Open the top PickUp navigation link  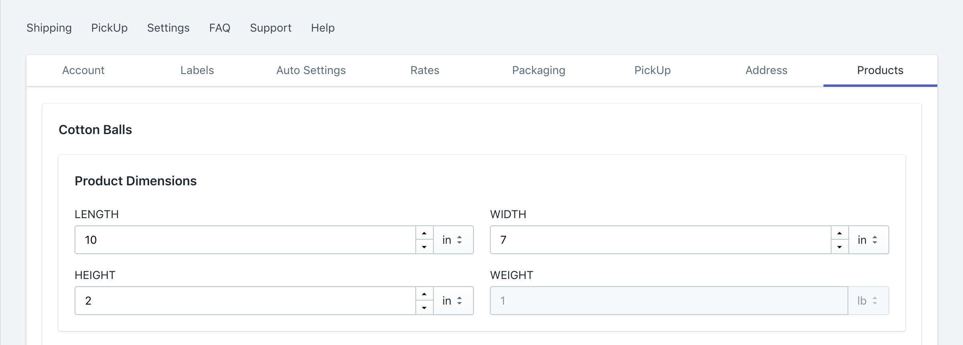(109, 28)
